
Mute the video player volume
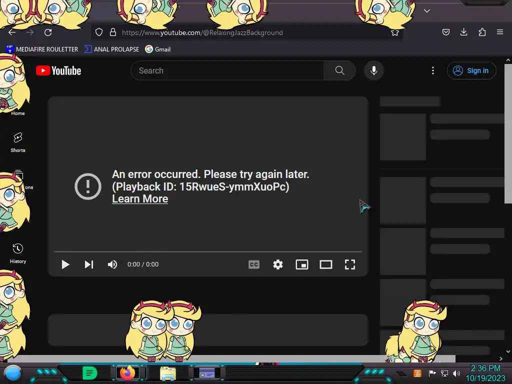pos(112,264)
